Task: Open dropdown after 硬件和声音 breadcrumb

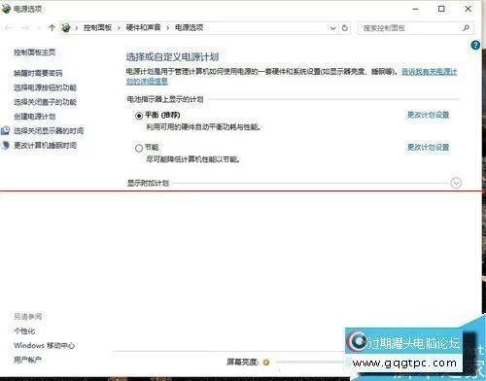Action: click(168, 28)
